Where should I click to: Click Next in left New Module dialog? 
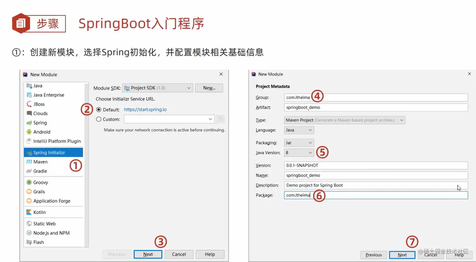coord(148,254)
